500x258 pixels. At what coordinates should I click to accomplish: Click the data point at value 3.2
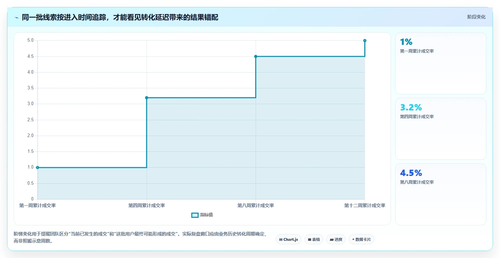(147, 98)
